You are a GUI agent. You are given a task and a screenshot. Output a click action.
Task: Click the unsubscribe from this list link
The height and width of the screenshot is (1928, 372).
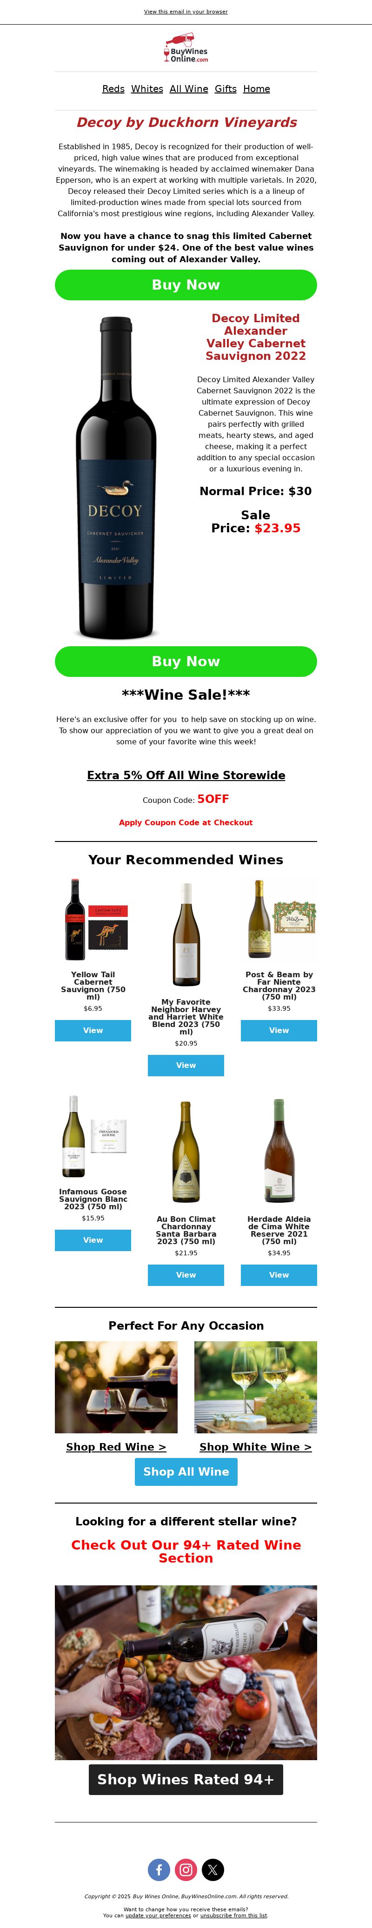click(x=233, y=1915)
